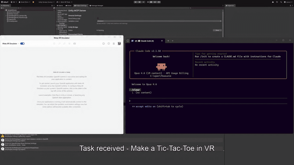
Task: Click the Claude Code prompt input line
Action: click(208, 101)
